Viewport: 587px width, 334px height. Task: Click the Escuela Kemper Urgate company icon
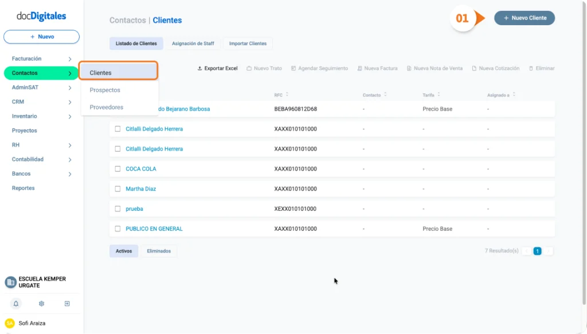10,282
